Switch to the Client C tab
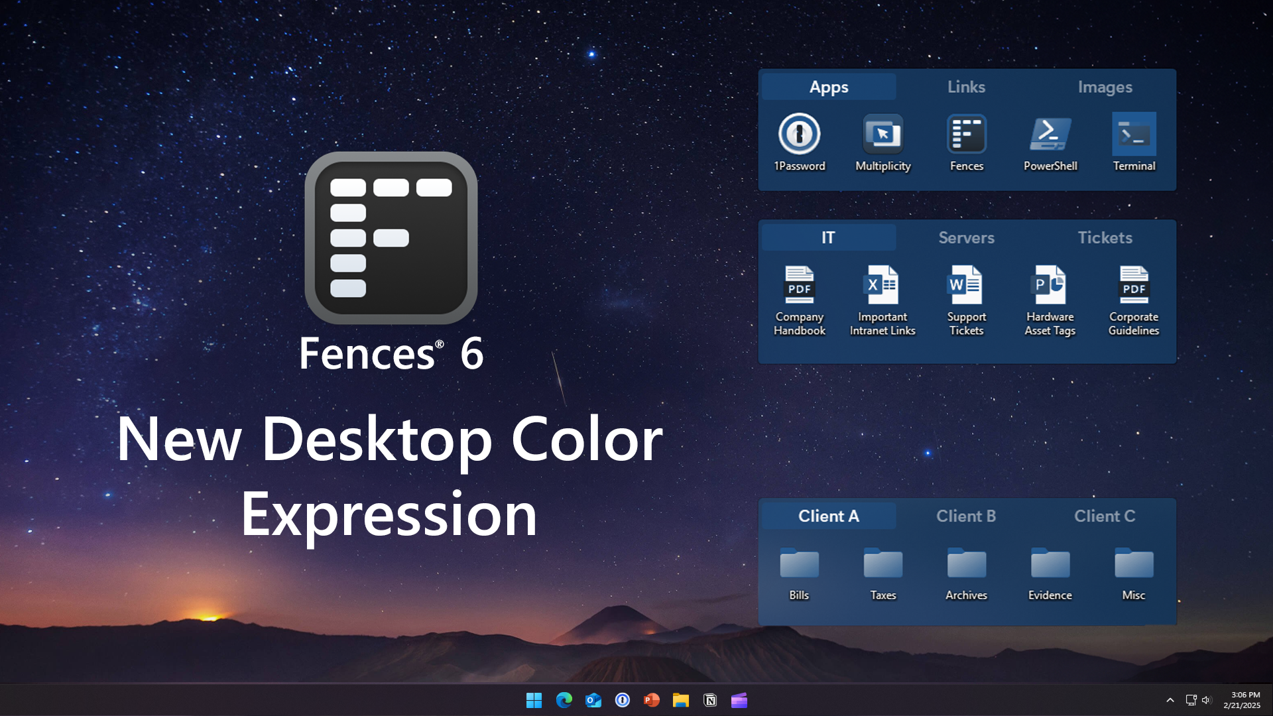 tap(1105, 516)
